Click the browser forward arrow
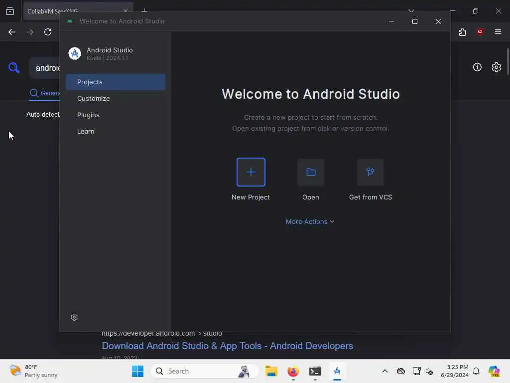Image resolution: width=510 pixels, height=383 pixels. [30, 32]
